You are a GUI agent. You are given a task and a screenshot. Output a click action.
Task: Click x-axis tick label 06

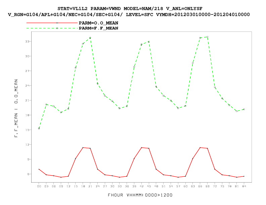click(x=54, y=186)
